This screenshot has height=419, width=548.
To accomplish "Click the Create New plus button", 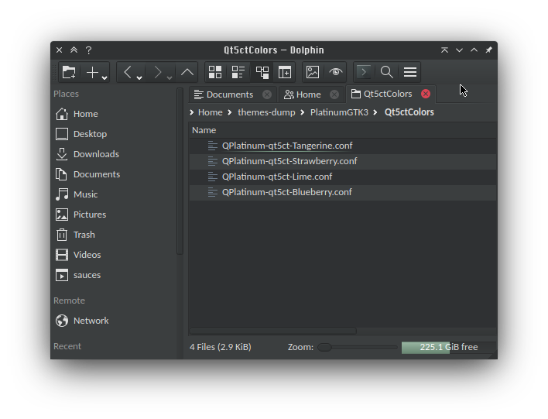I will [x=92, y=72].
